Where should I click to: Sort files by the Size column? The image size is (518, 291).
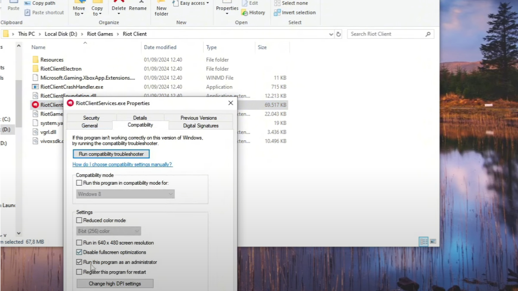pyautogui.click(x=262, y=47)
